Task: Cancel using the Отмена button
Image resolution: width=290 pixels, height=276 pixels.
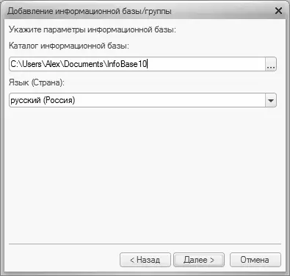Action: [255, 260]
